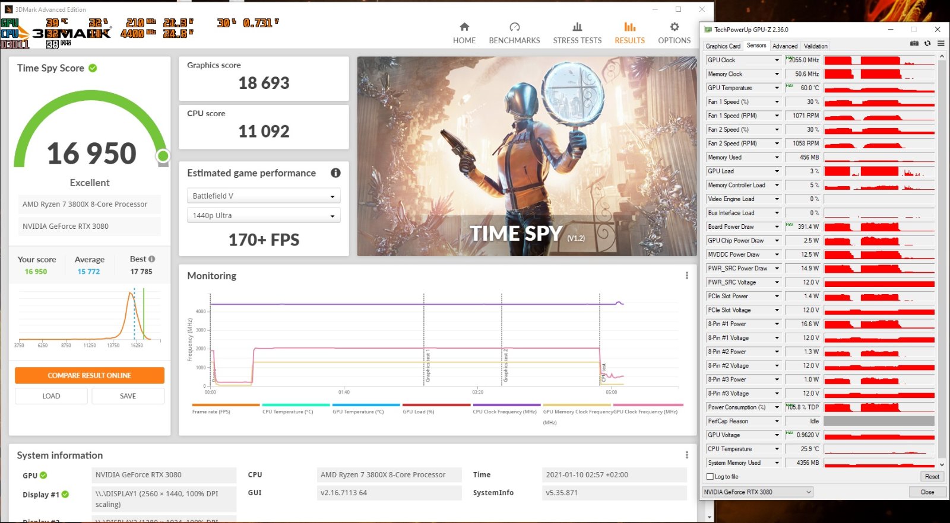Click the Frame rate (FPS) legend color bar
This screenshot has height=523, width=950.
pyautogui.click(x=226, y=405)
